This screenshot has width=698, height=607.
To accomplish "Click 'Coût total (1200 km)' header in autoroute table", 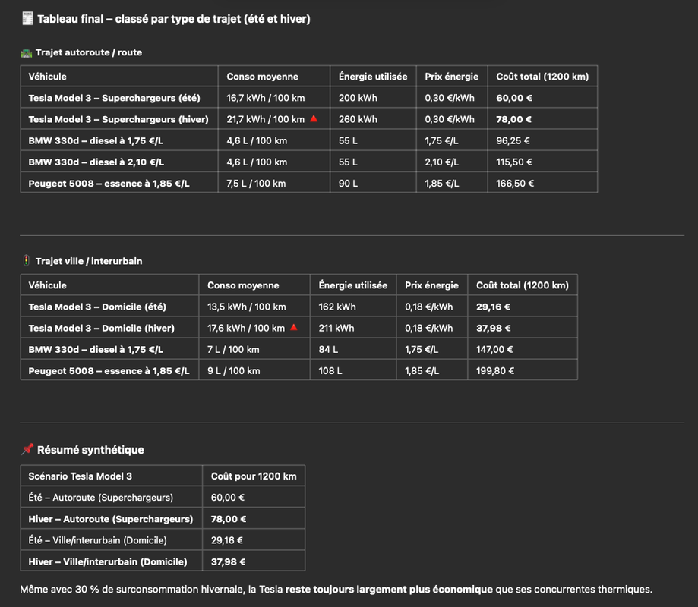I will click(542, 77).
